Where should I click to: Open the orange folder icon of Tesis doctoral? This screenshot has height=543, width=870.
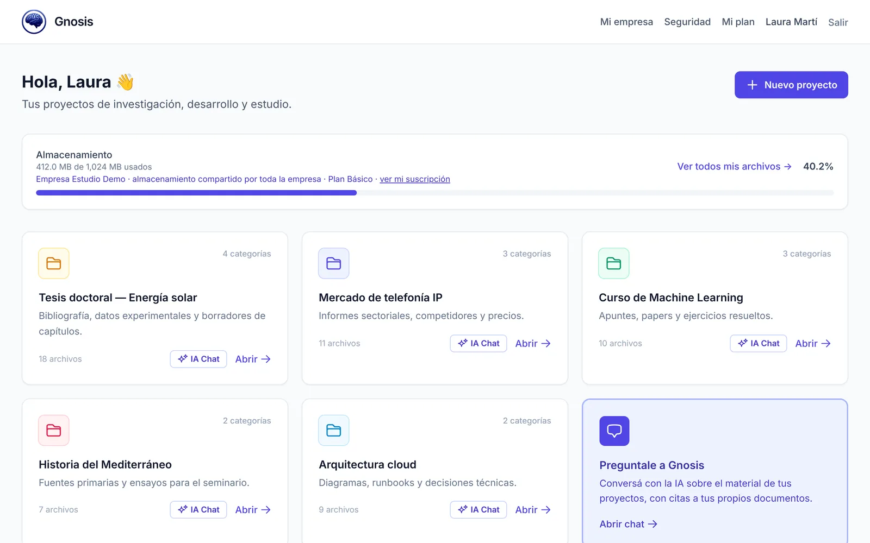tap(54, 263)
